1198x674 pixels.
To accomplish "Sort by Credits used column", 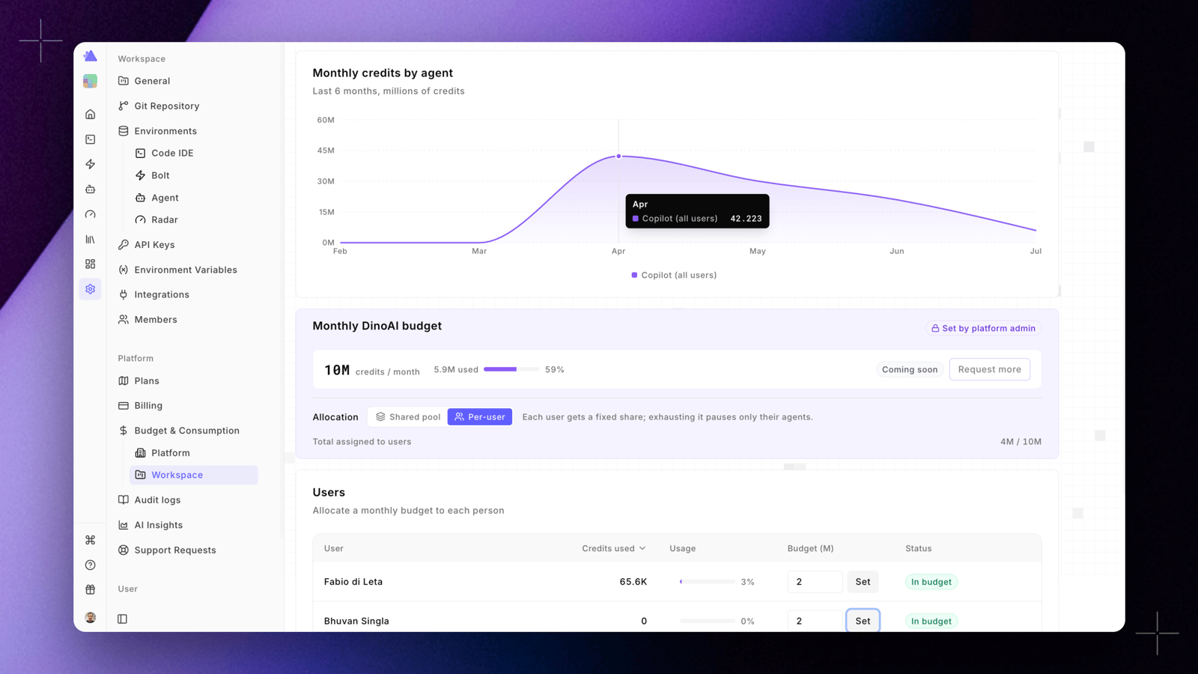I will coord(613,548).
